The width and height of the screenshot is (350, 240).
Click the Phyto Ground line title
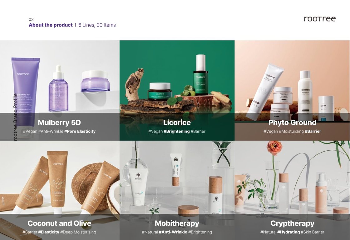point(292,122)
